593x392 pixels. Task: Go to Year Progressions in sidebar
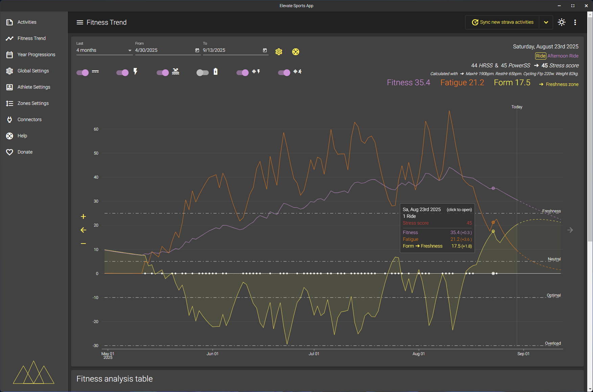click(x=36, y=54)
